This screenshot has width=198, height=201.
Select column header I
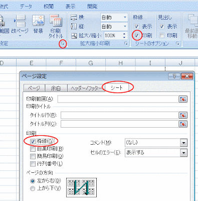point(150,63)
